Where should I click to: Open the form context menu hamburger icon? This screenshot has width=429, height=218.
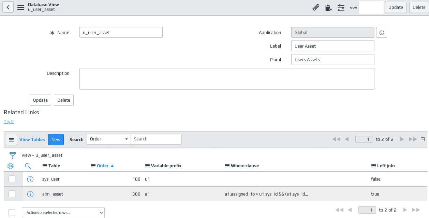[21, 7]
